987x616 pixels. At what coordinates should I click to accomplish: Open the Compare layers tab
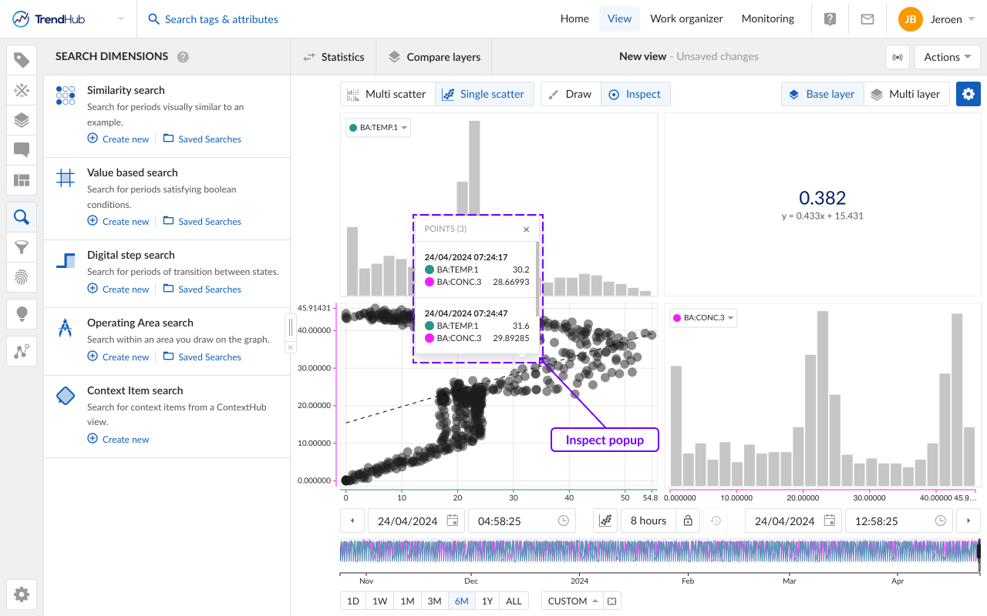433,57
